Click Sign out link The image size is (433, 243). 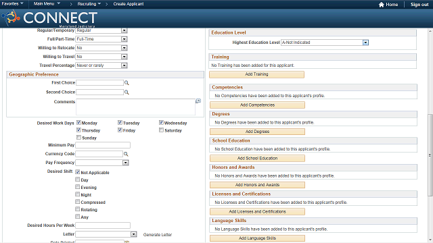(419, 5)
